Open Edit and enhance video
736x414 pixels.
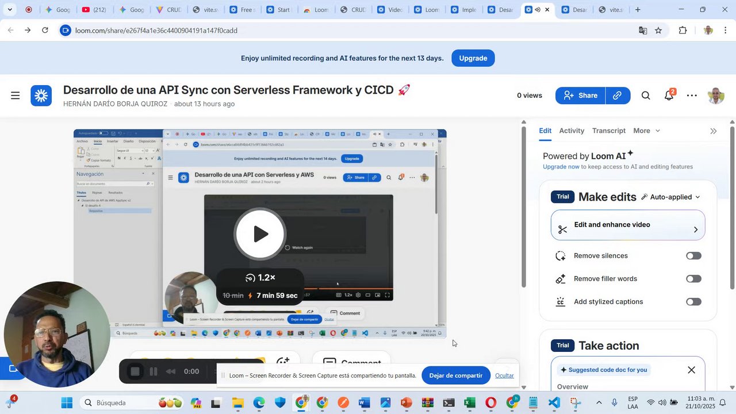click(628, 225)
